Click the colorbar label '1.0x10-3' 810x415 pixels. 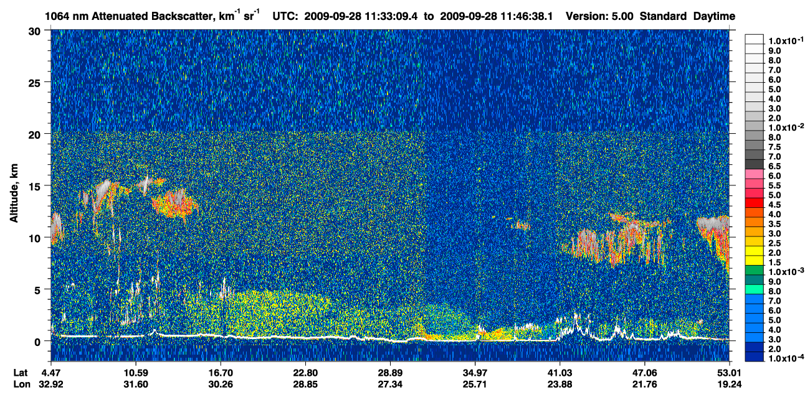pos(785,271)
